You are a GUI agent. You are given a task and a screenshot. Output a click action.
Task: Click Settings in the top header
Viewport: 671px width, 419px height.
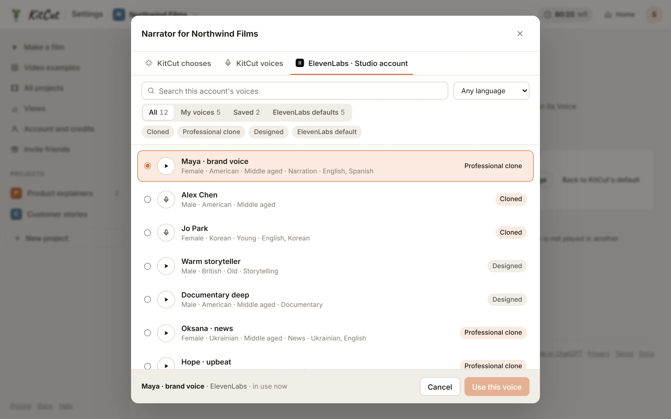(x=87, y=14)
